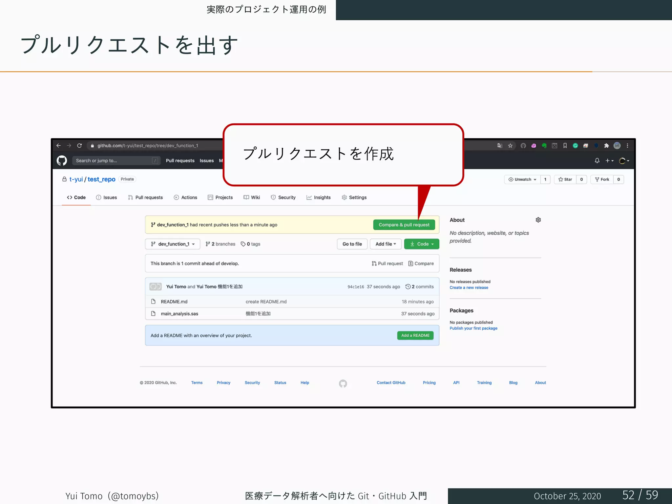This screenshot has width=672, height=504.
Task: Open the Pricing footer link
Action: pyautogui.click(x=429, y=383)
